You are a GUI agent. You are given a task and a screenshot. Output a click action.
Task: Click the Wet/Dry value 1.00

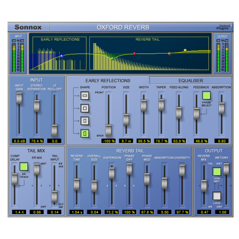[x=222, y=212]
